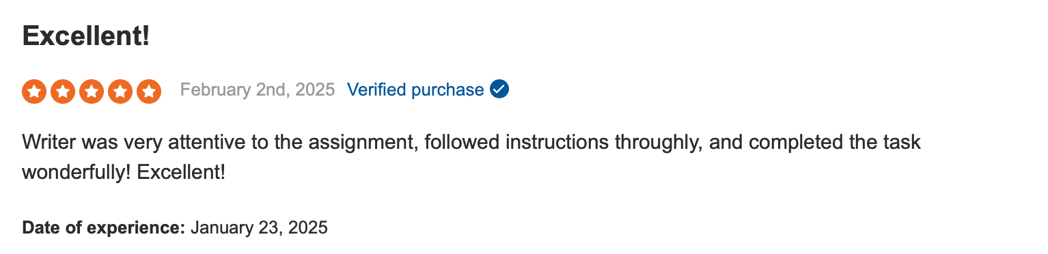
Task: Click the words completed the task
Action: tap(839, 143)
